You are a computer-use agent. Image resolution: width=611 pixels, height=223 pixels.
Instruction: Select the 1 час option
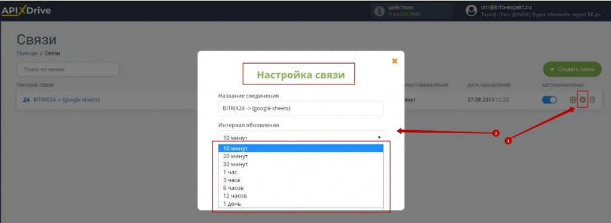pyautogui.click(x=301, y=172)
